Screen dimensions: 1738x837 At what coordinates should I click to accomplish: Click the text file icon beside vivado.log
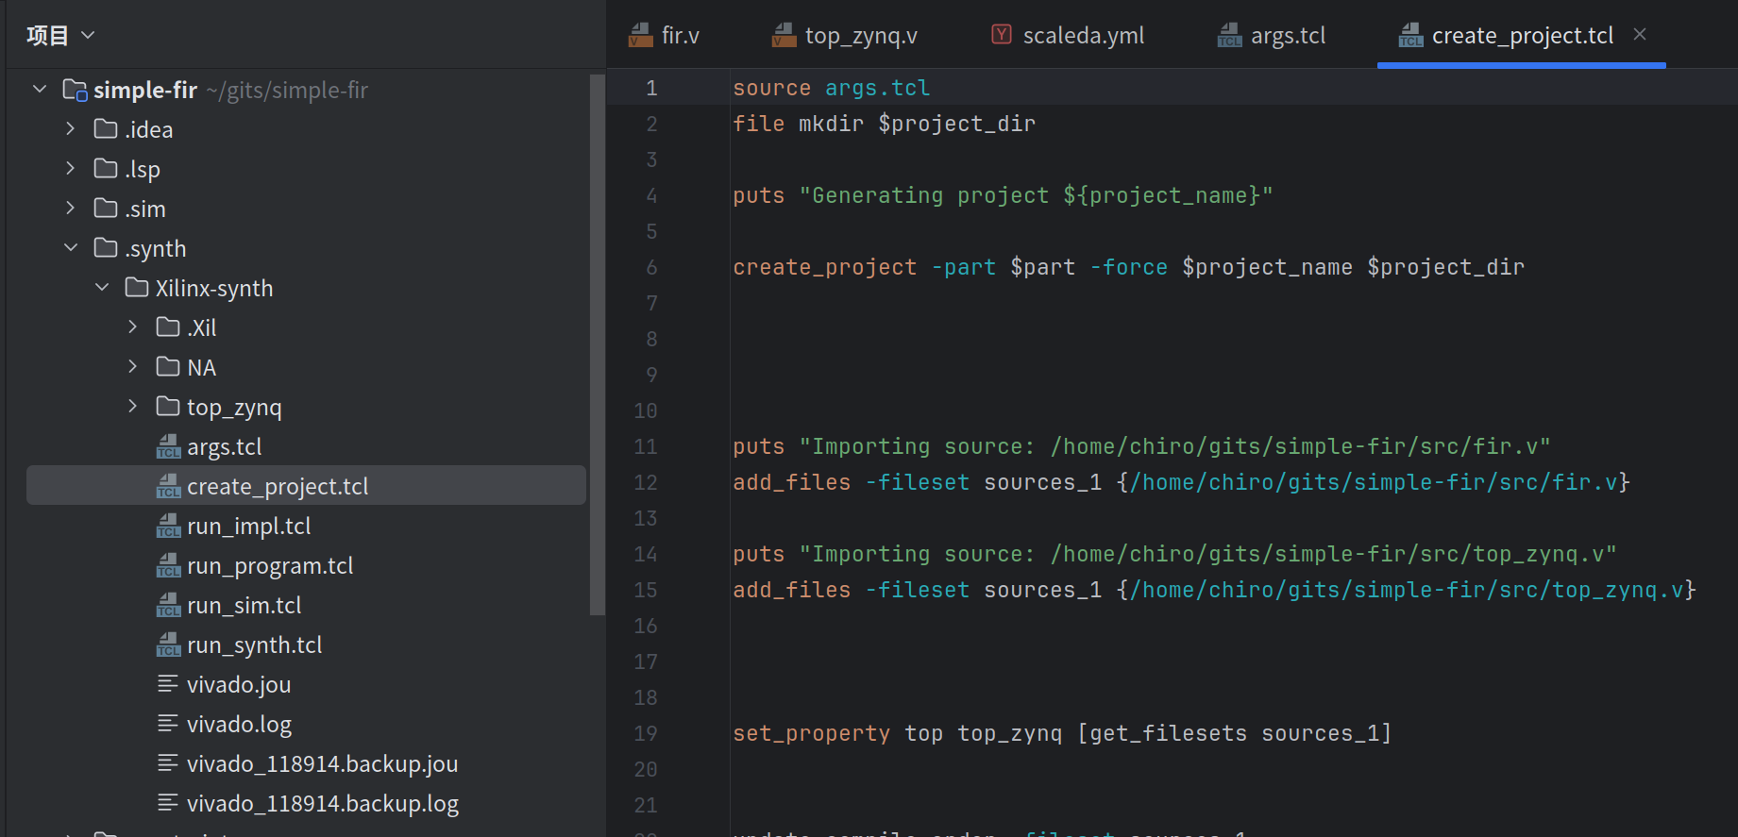(168, 723)
